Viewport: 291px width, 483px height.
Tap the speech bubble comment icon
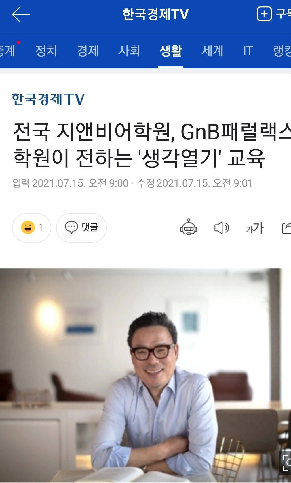point(71,227)
